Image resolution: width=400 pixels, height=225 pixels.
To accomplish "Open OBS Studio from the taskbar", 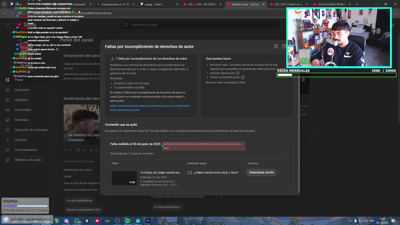I will (117, 221).
